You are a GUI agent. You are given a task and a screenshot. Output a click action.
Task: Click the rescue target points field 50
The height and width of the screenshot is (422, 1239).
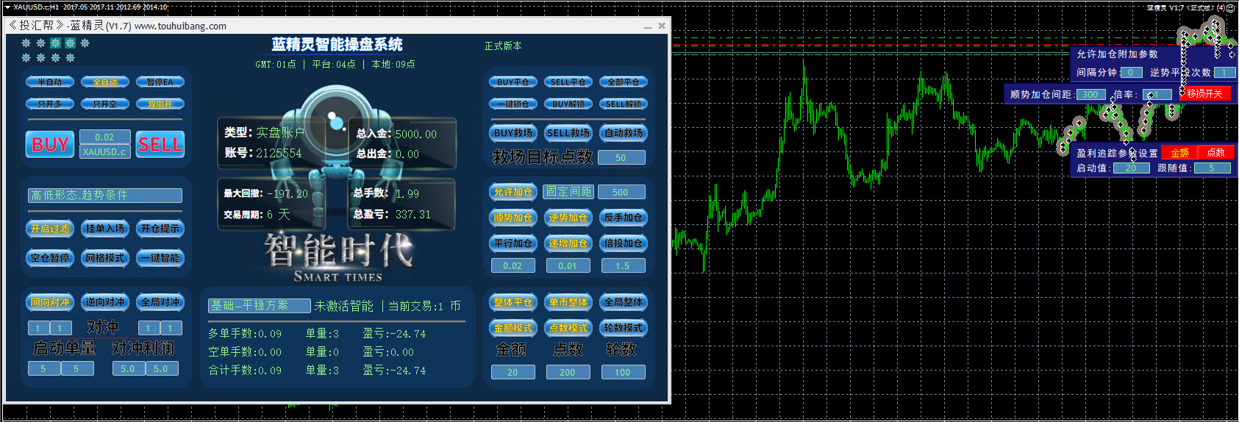tap(621, 157)
